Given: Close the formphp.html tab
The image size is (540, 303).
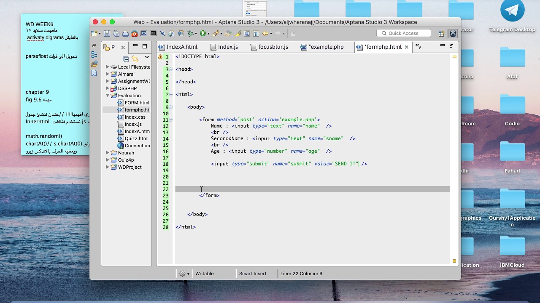Looking at the screenshot, I should 407,47.
